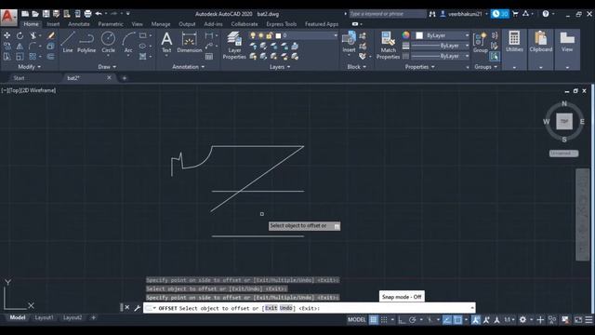595x335 pixels.
Task: Select the Rotate tool in Modify panel
Action: click(20, 35)
